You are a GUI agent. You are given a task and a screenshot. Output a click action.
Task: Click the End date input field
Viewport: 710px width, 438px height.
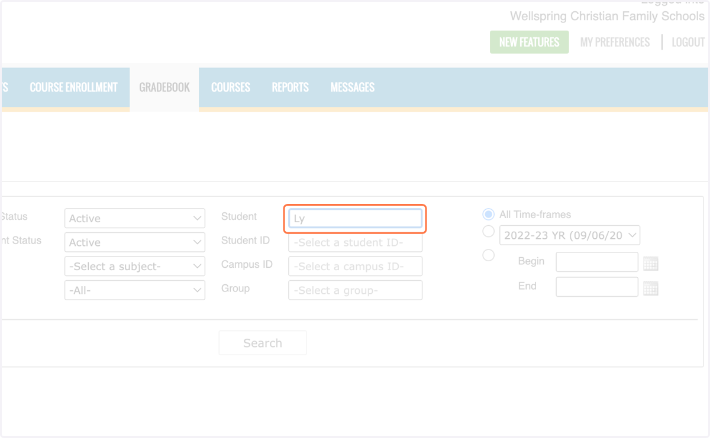[597, 287]
